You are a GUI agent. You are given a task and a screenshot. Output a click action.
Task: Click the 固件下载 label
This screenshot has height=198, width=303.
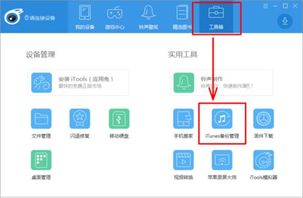[264, 136]
